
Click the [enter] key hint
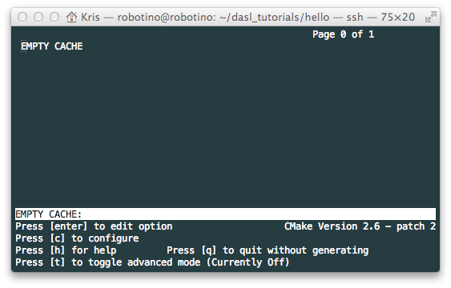tap(68, 226)
